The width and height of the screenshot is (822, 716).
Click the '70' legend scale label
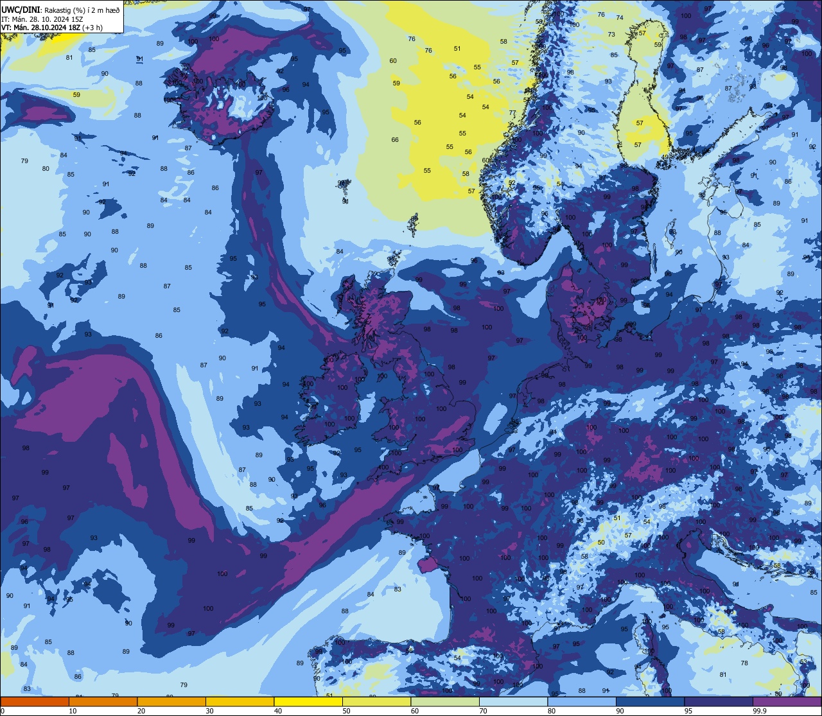click(x=483, y=711)
